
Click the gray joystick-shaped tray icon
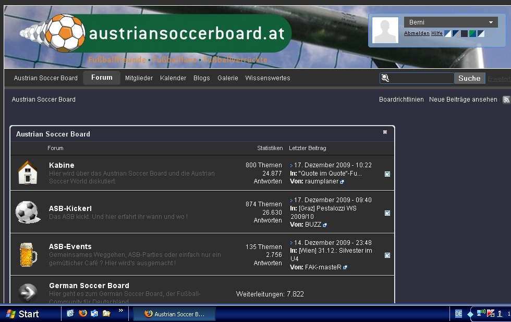[x=500, y=314]
